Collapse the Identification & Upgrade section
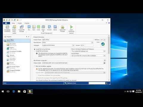The width and height of the screenshot is (143, 107). click(x=105, y=60)
